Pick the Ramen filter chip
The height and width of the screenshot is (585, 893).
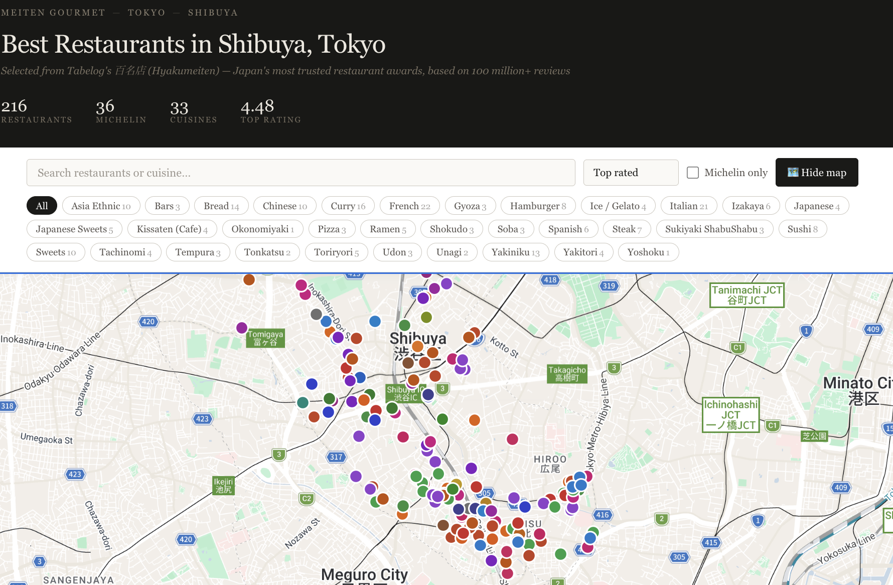388,229
